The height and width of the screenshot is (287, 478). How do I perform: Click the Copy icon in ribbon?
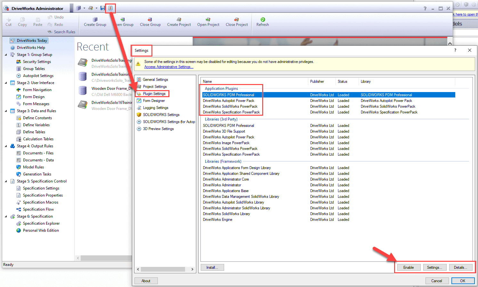22,19
